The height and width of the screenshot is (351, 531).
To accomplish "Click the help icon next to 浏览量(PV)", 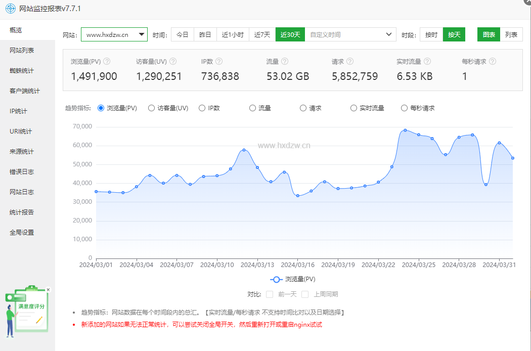I will (107, 61).
